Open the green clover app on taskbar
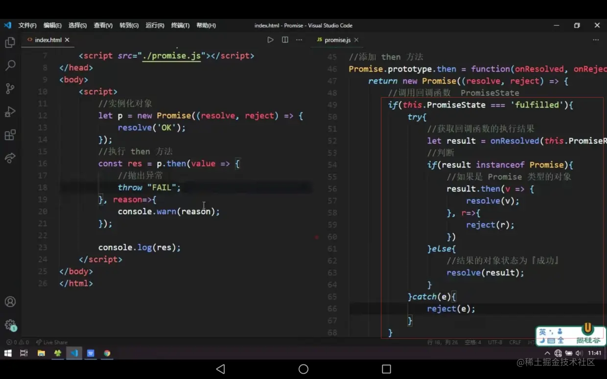The width and height of the screenshot is (607, 379). (58, 353)
